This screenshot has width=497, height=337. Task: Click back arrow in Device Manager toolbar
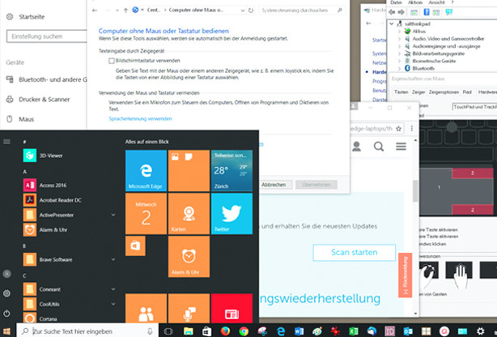pyautogui.click(x=392, y=12)
